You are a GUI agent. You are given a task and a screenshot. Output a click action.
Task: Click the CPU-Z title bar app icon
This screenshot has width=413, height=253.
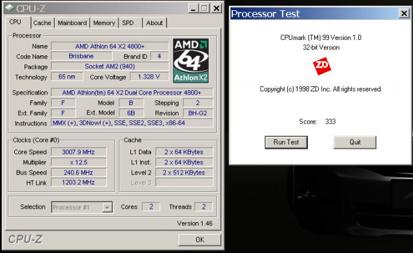coord(10,8)
